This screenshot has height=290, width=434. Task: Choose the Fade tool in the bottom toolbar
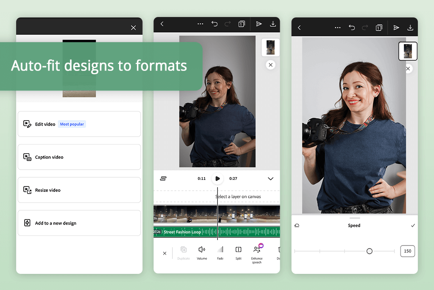pyautogui.click(x=220, y=252)
